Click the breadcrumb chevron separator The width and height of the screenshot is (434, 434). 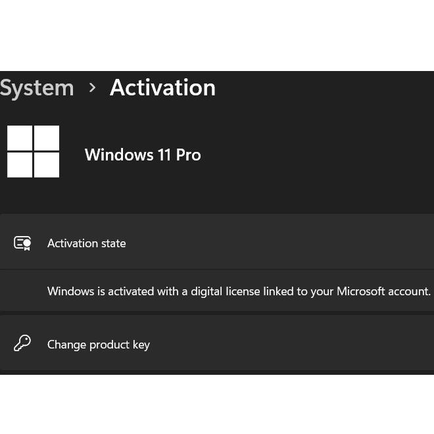92,87
